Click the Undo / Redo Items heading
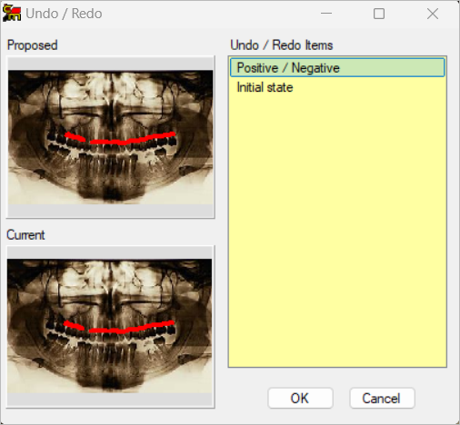This screenshot has width=460, height=425. pos(282,45)
